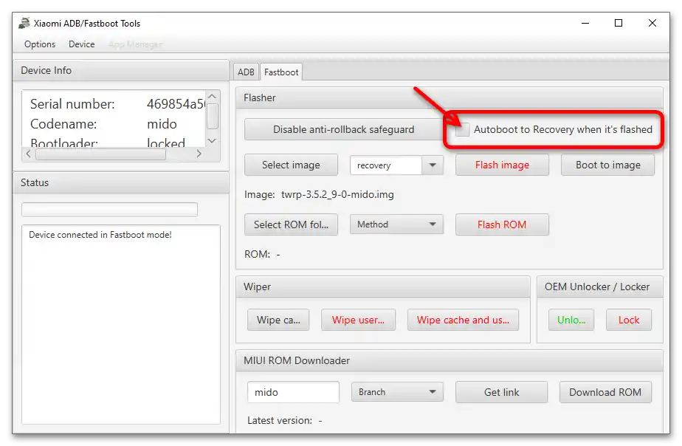682x446 pixels.
Task: Click the Device Info panel header
Action: coord(121,70)
